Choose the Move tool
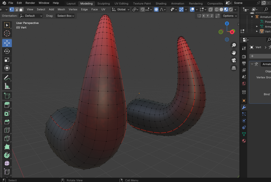 pyautogui.click(x=7, y=43)
